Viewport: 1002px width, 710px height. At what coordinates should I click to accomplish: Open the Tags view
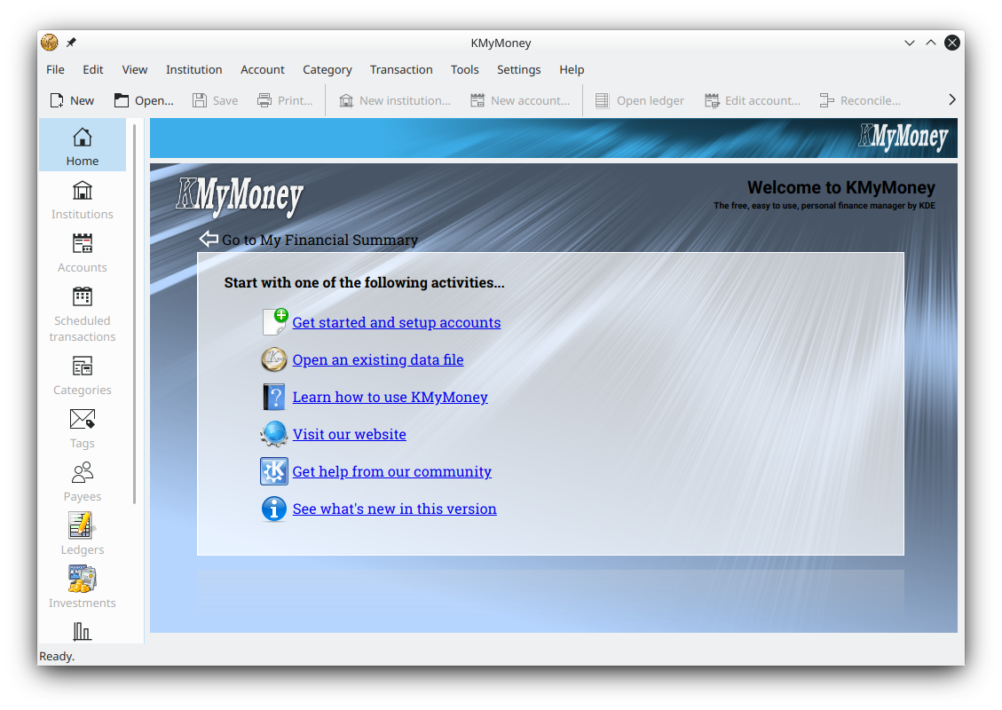pyautogui.click(x=82, y=429)
